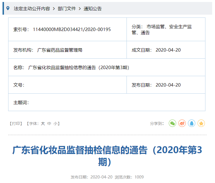The width and height of the screenshot is (215, 183).
Task: Click the large blue article heading
Action: [107, 156]
